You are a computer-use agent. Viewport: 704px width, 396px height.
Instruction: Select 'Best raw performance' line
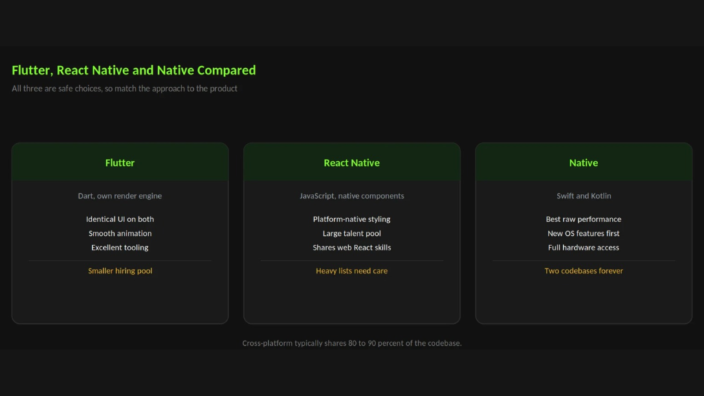tap(584, 219)
